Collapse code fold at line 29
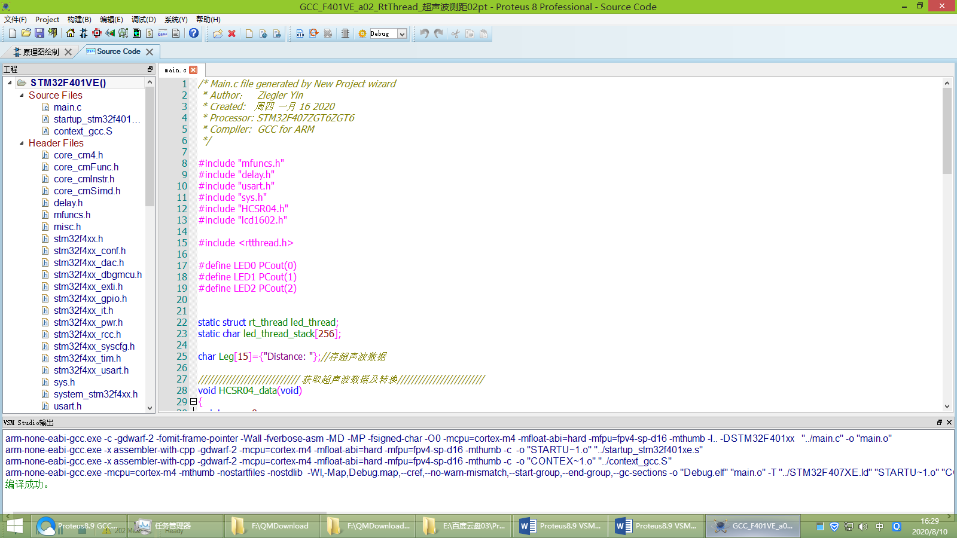The image size is (957, 538). pyautogui.click(x=194, y=402)
